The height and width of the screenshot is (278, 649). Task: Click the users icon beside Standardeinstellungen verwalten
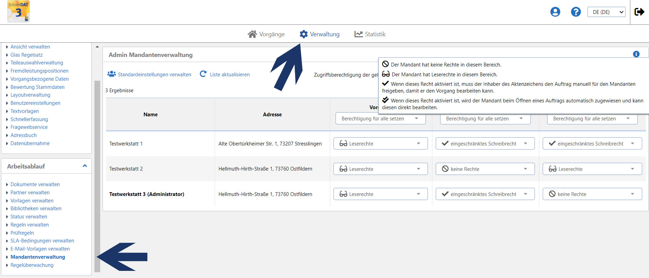[112, 74]
